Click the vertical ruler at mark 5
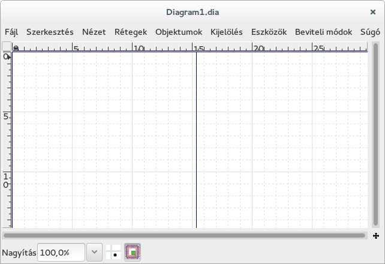This screenshot has height=264, width=385. click(x=6, y=115)
